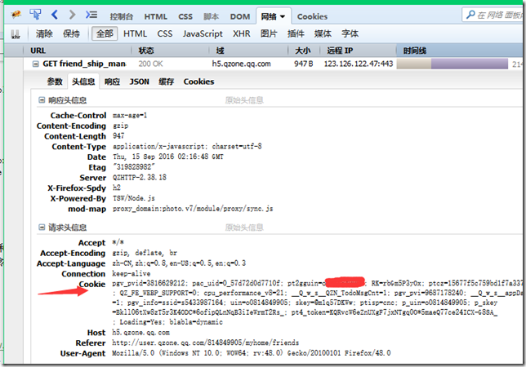
Task: Click the 200 OK status cell
Action: click(x=150, y=64)
